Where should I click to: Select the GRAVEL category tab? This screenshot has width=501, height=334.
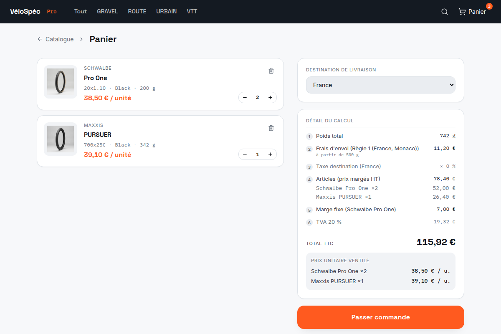click(x=107, y=12)
